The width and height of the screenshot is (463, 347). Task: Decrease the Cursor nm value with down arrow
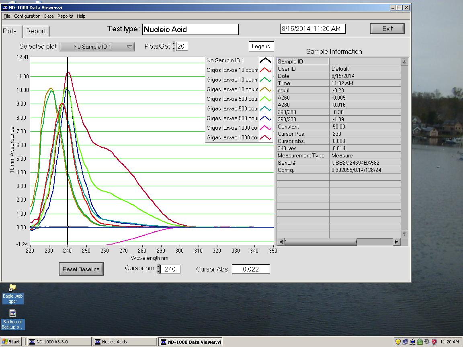pyautogui.click(x=158, y=271)
